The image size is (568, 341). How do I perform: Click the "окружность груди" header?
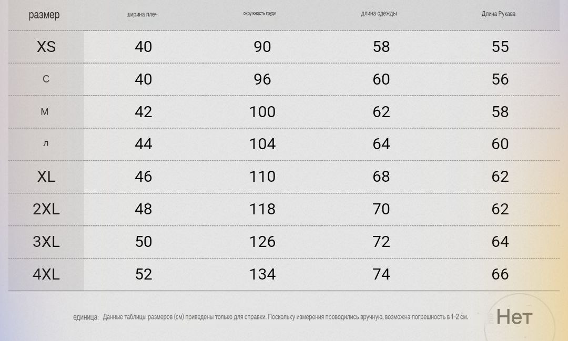pyautogui.click(x=259, y=14)
